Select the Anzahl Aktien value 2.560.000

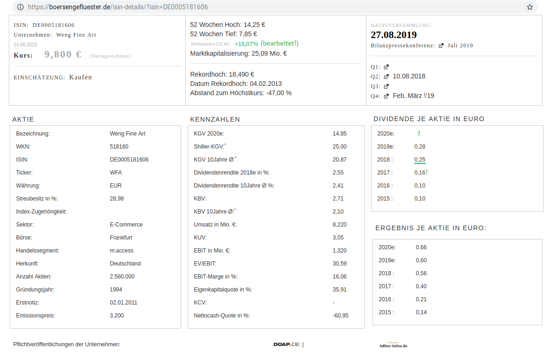point(122,277)
